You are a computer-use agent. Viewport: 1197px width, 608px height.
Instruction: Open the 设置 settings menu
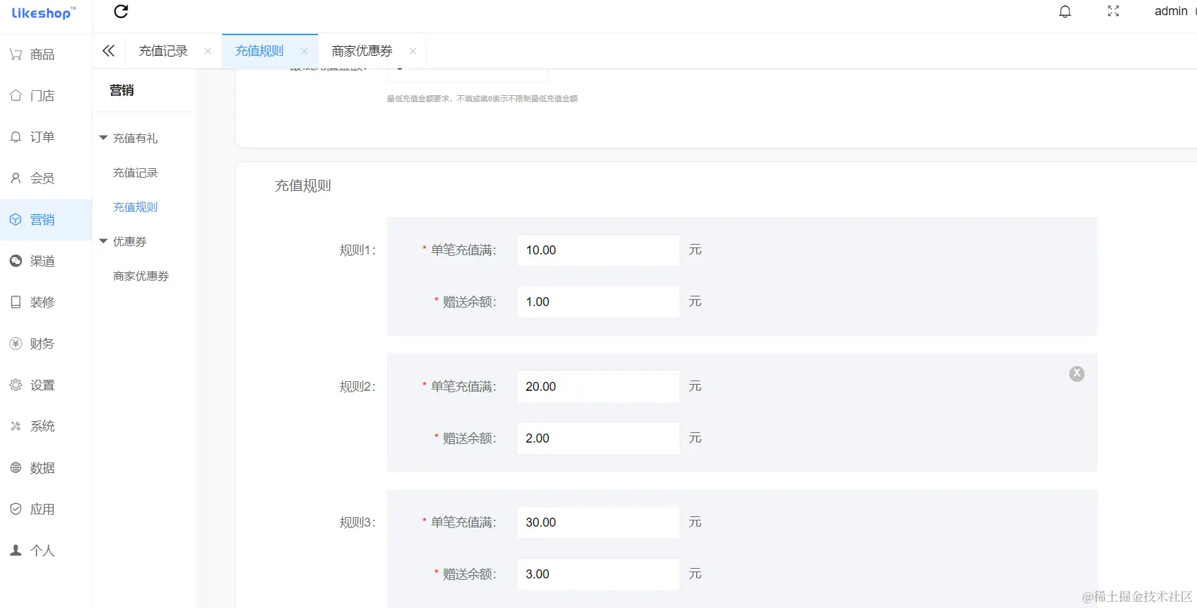tap(46, 385)
